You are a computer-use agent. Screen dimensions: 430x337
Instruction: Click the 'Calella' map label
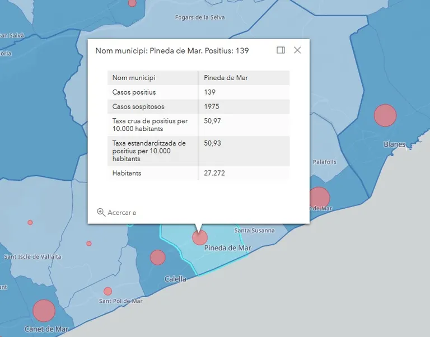click(x=175, y=279)
